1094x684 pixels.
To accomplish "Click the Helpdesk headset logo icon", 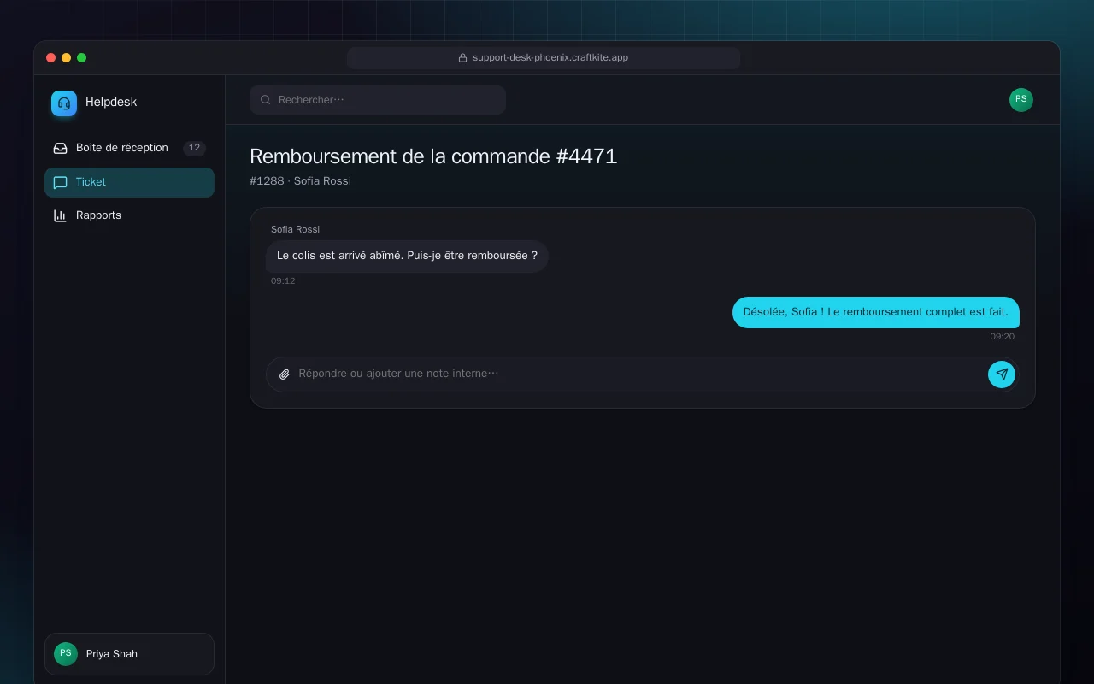I will tap(64, 103).
